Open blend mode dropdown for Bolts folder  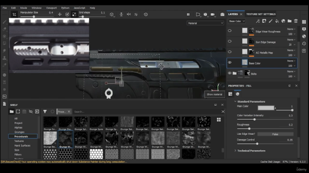291,72
